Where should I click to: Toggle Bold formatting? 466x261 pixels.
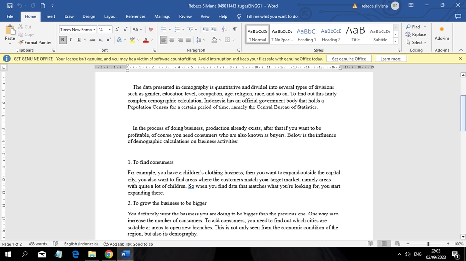coord(63,40)
